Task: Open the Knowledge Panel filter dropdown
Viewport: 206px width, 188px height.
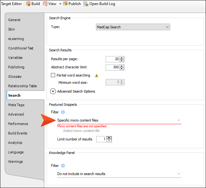Action: pyautogui.click(x=119, y=174)
